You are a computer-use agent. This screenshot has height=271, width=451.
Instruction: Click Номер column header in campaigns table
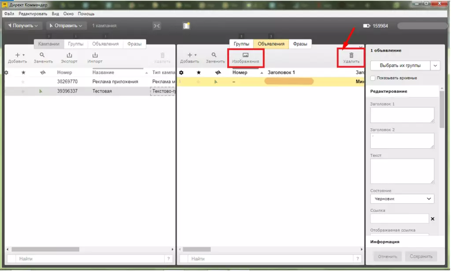(x=64, y=73)
